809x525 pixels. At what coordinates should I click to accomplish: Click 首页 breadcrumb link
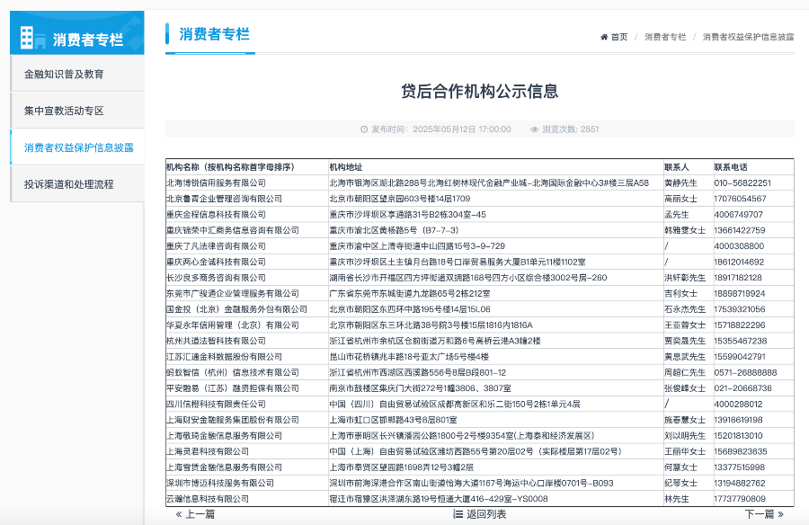point(619,37)
